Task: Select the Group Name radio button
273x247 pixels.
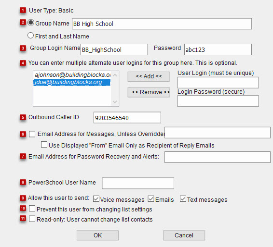Action: click(x=31, y=23)
